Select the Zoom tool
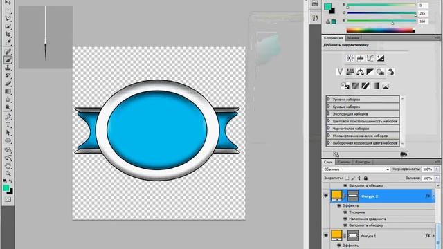This screenshot has height=249, width=443. [x=8, y=174]
